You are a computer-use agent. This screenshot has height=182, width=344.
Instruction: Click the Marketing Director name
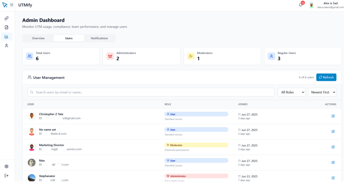[51, 145]
